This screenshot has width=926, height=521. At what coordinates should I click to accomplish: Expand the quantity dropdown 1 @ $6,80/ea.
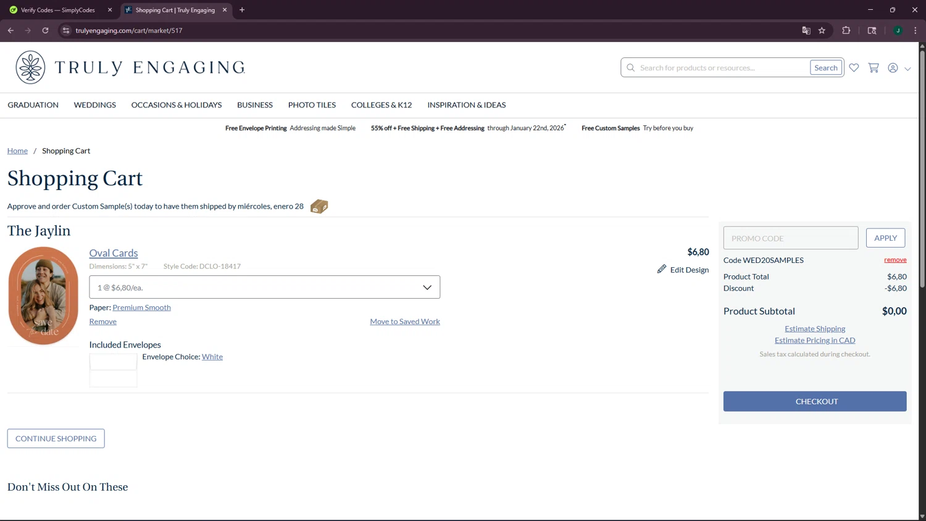(x=264, y=287)
